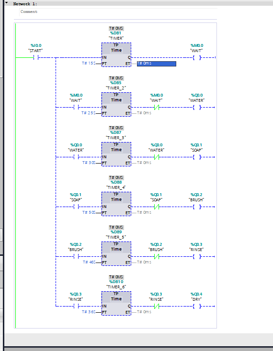Select the BRUSH normally closed contact
273x351 pixels.
(x=157, y=256)
